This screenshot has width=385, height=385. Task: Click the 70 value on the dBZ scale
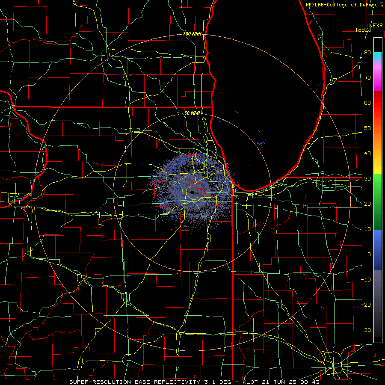pos(367,78)
